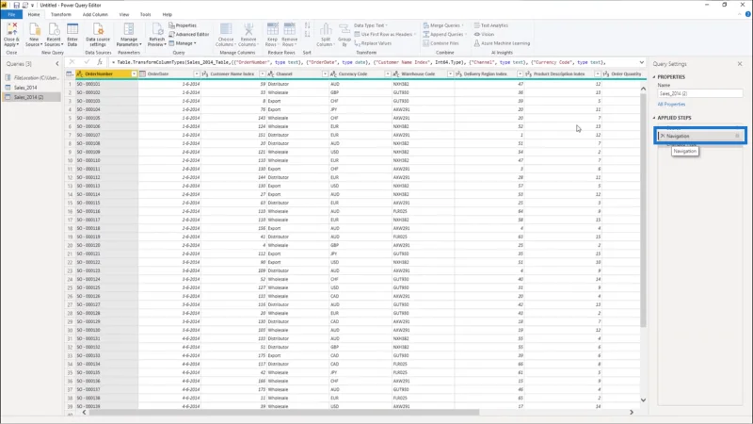Image resolution: width=753 pixels, height=424 pixels.
Task: Collapse the APPLIED STEPS section
Action: tap(654, 118)
